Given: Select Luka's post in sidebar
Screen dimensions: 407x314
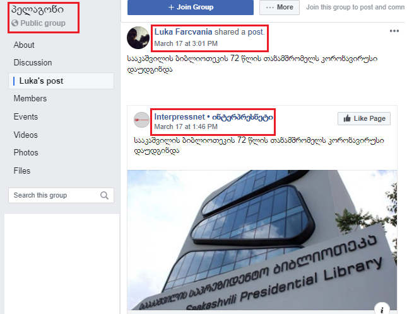Looking at the screenshot, I should click(x=61, y=81).
